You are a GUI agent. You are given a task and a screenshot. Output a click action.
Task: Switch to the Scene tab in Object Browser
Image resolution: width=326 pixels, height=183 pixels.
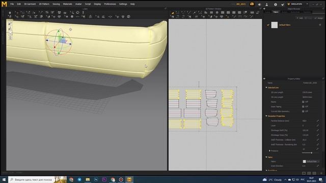pos(267,12)
